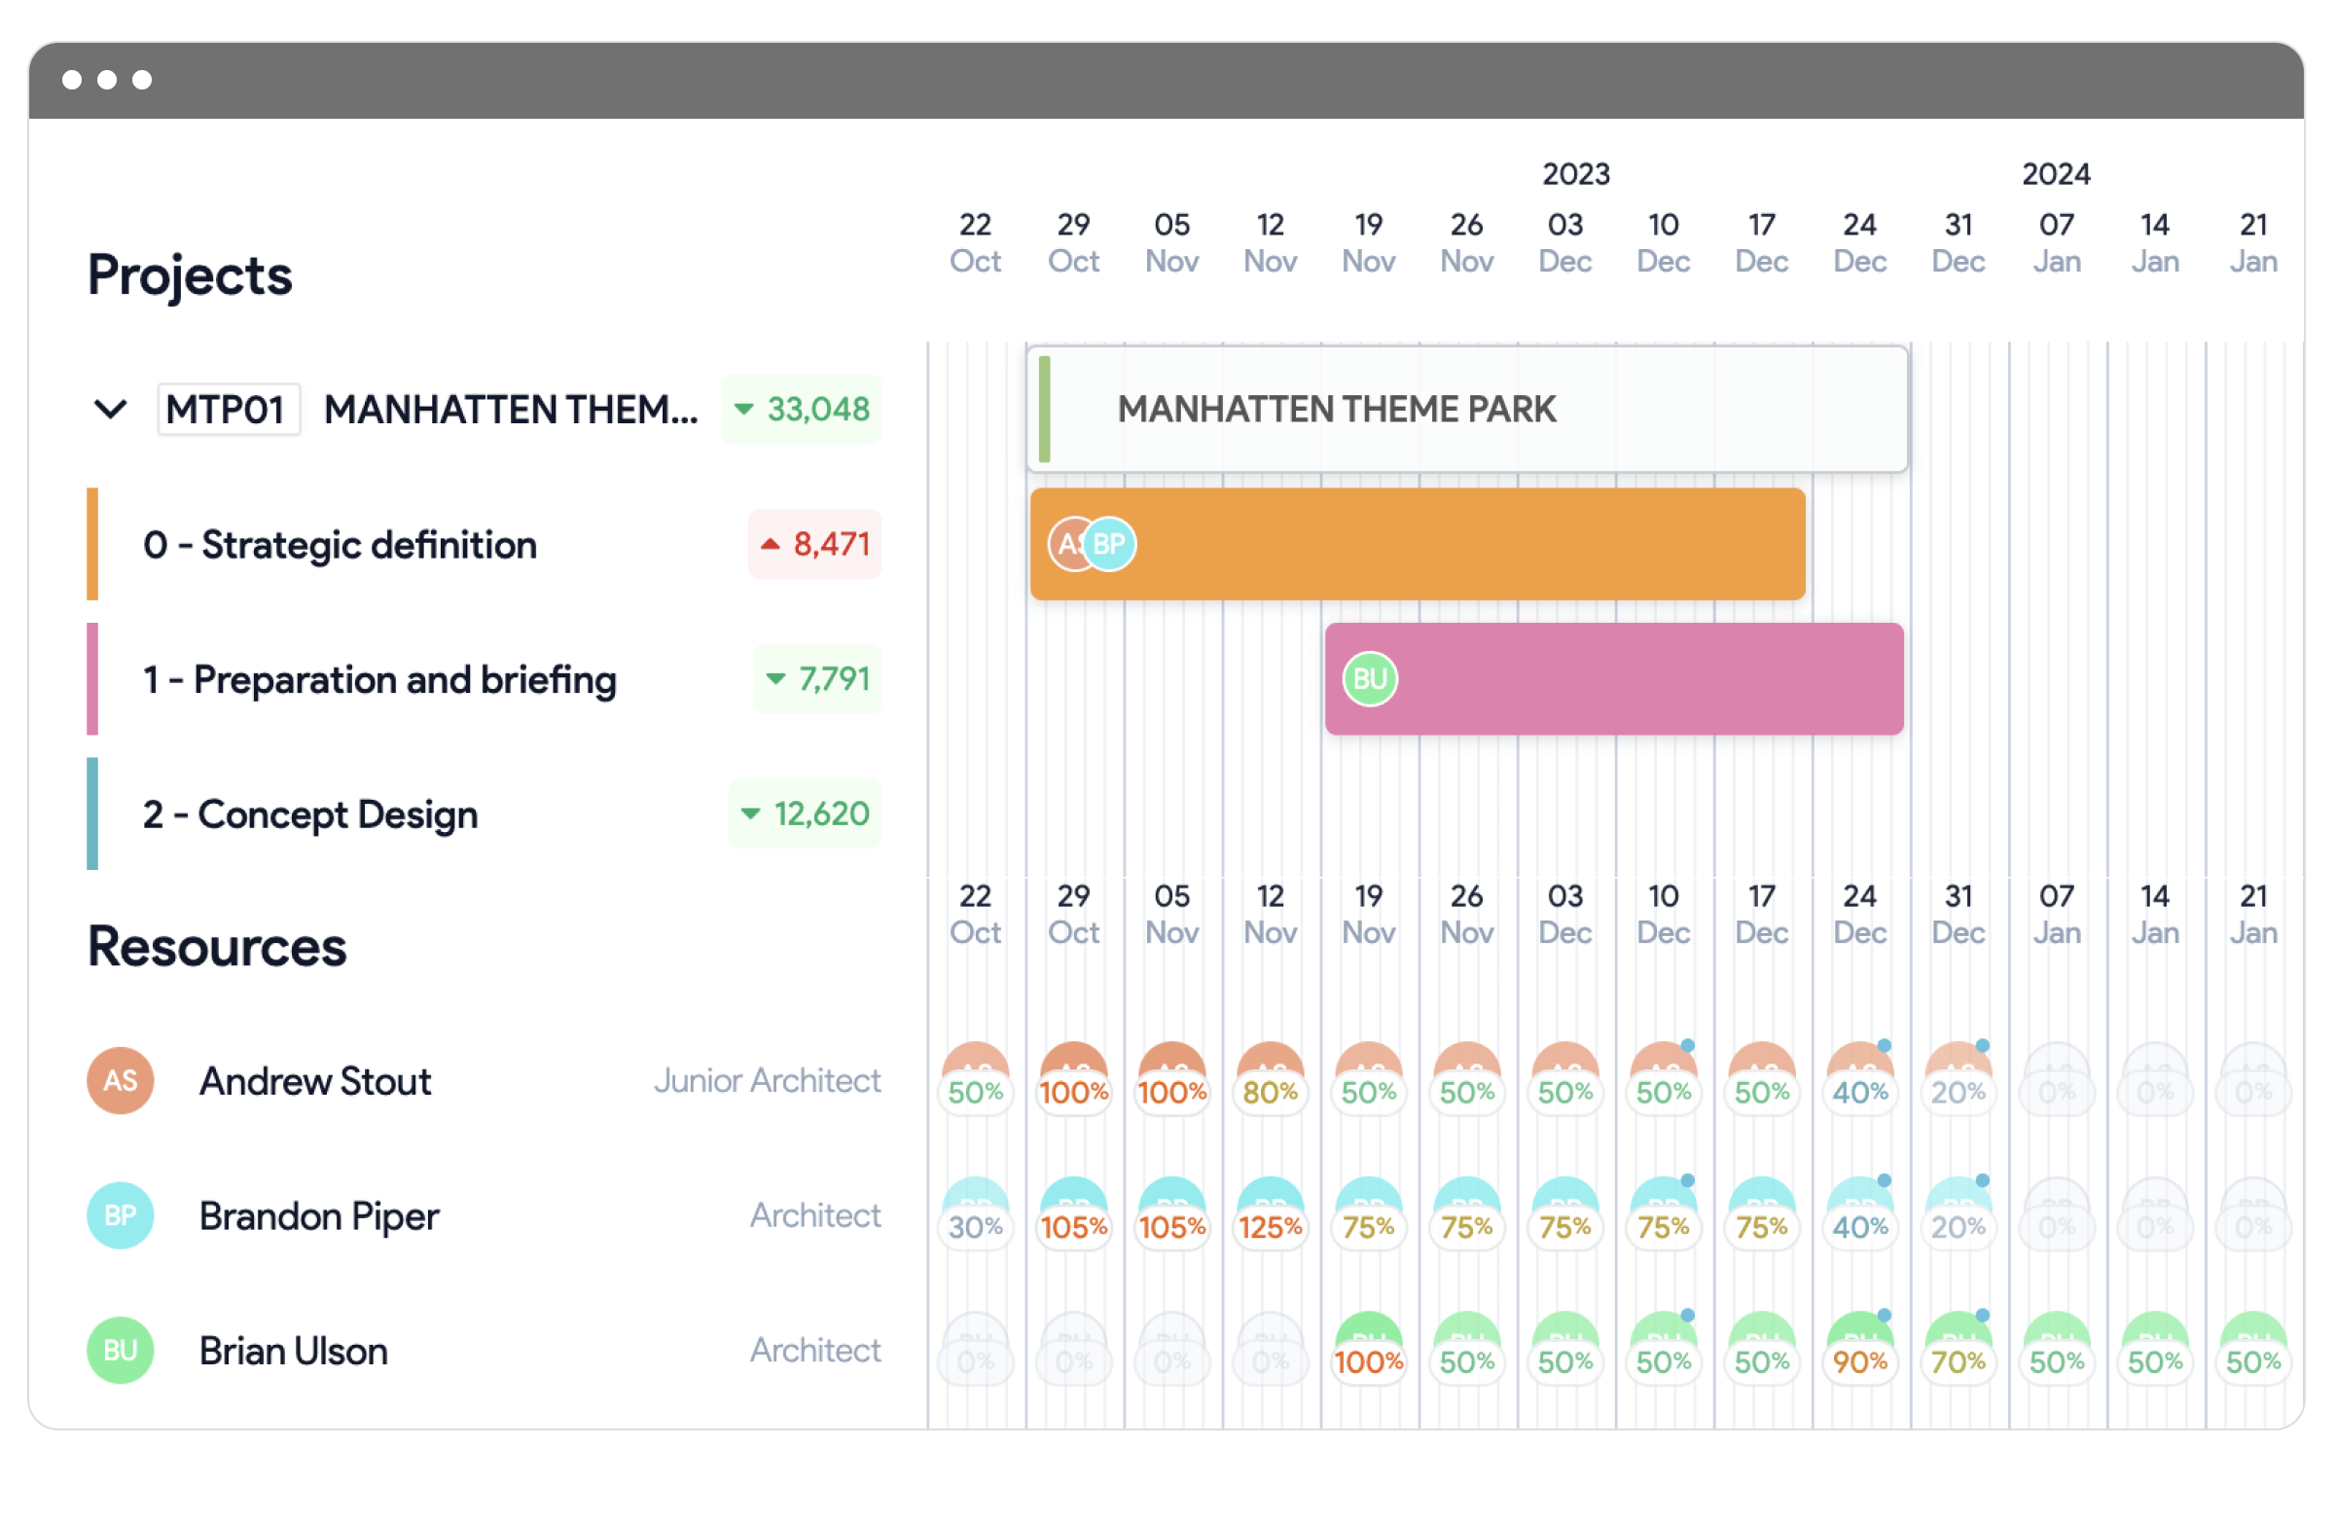Viewport: 2335px width, 1518px height.
Task: Click the red 8,471 budget badge
Action: pyautogui.click(x=814, y=544)
